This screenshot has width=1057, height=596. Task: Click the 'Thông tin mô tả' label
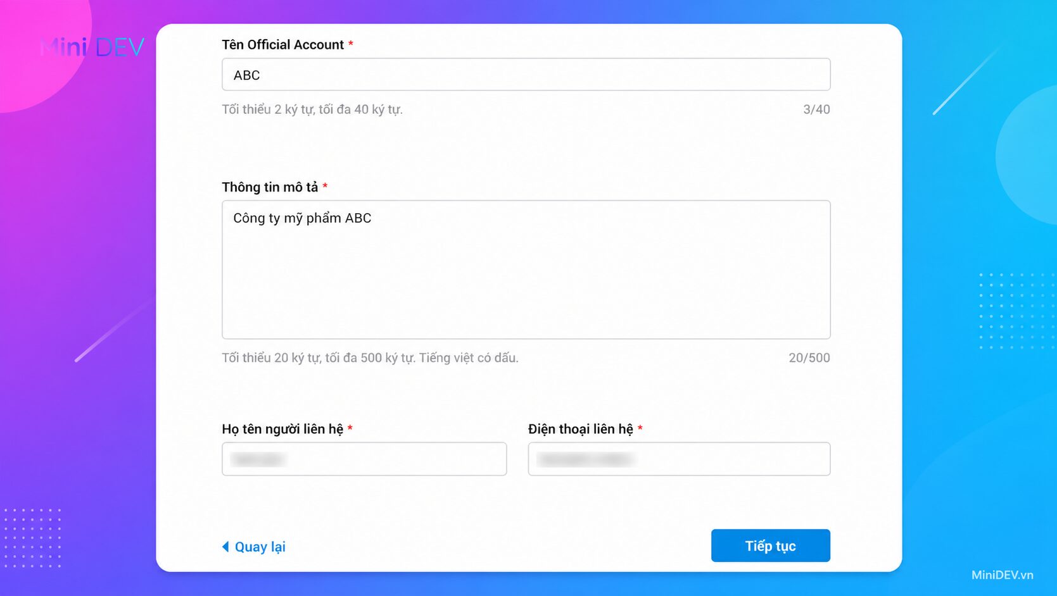[270, 187]
